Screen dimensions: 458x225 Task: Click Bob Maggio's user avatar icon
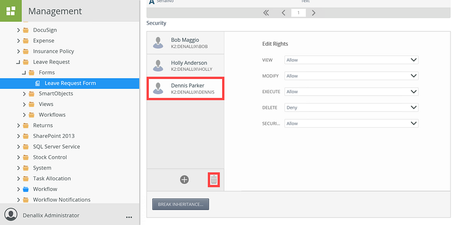158,43
